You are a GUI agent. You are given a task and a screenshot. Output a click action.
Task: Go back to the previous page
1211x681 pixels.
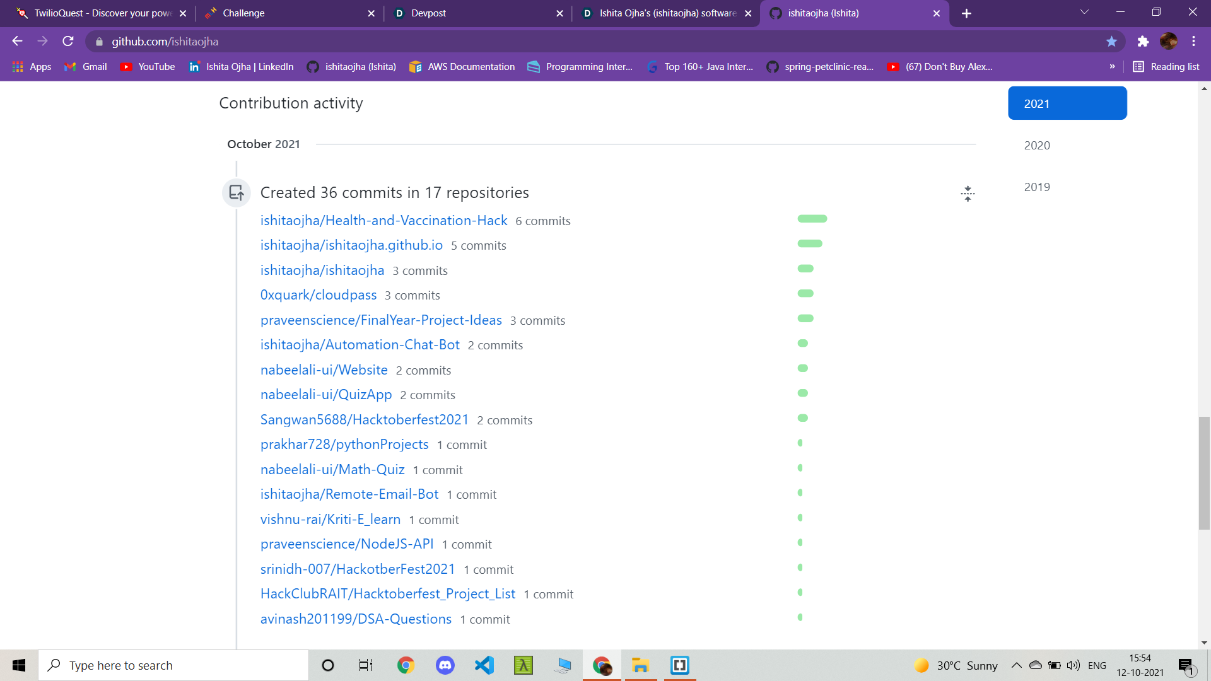pyautogui.click(x=17, y=42)
